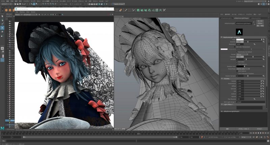Click the white Color swatch

[x=240, y=39]
